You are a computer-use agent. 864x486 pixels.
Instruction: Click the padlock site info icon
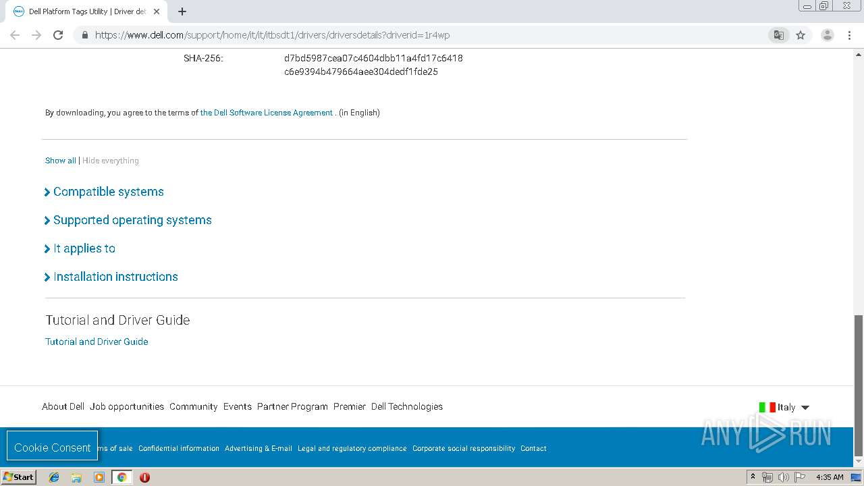[84, 35]
